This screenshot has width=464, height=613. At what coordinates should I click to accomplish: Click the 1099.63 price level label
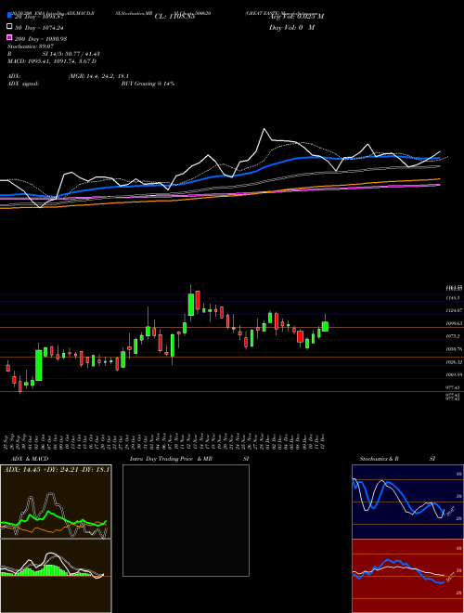(454, 323)
